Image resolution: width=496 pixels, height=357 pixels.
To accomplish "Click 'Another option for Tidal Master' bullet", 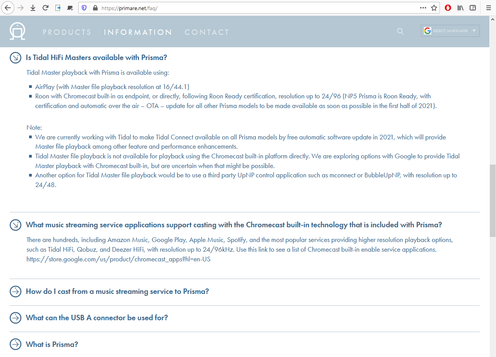I will click(x=246, y=180).
